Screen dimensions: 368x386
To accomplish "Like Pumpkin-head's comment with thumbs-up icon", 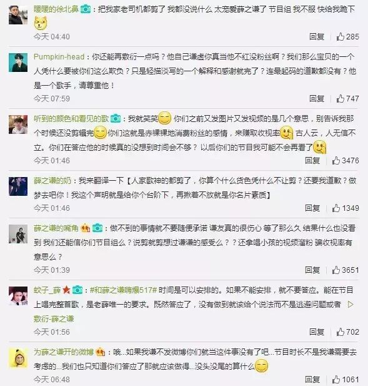I will (341, 99).
